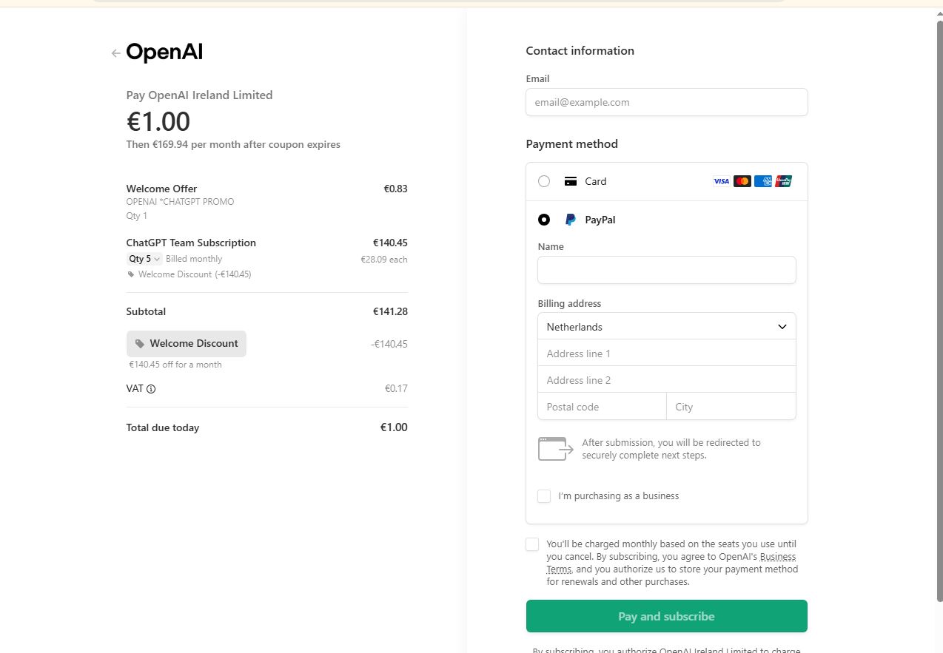Click the VAT info icon

[x=151, y=389]
